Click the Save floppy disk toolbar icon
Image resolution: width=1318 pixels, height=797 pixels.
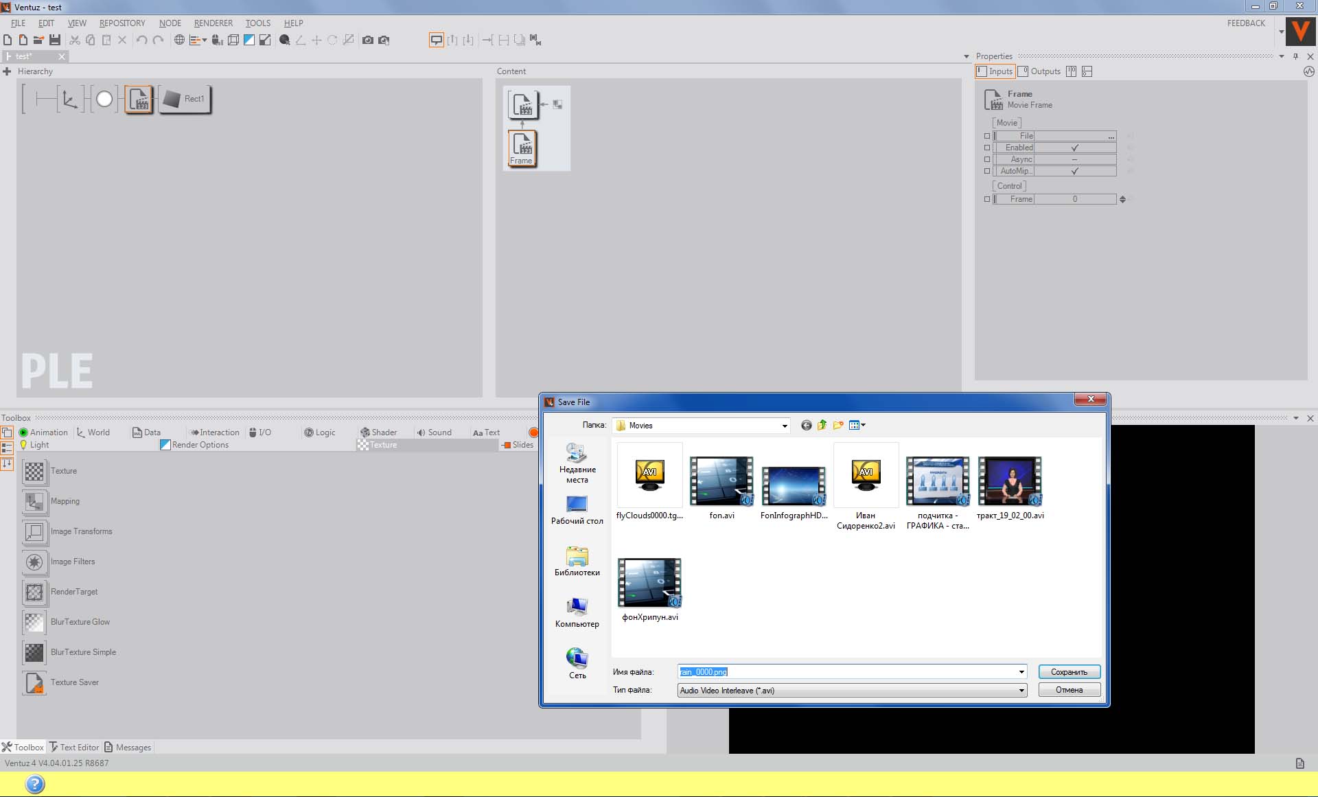55,40
